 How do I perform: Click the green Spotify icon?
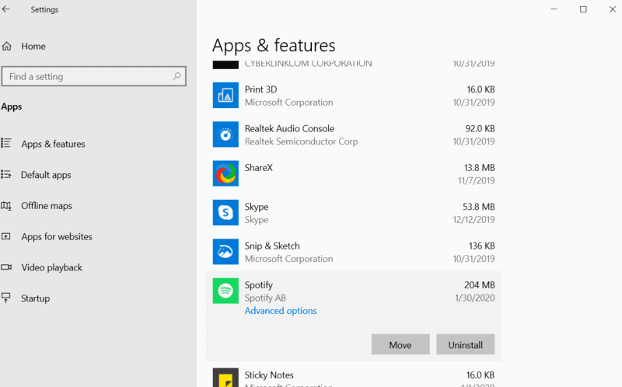(225, 291)
